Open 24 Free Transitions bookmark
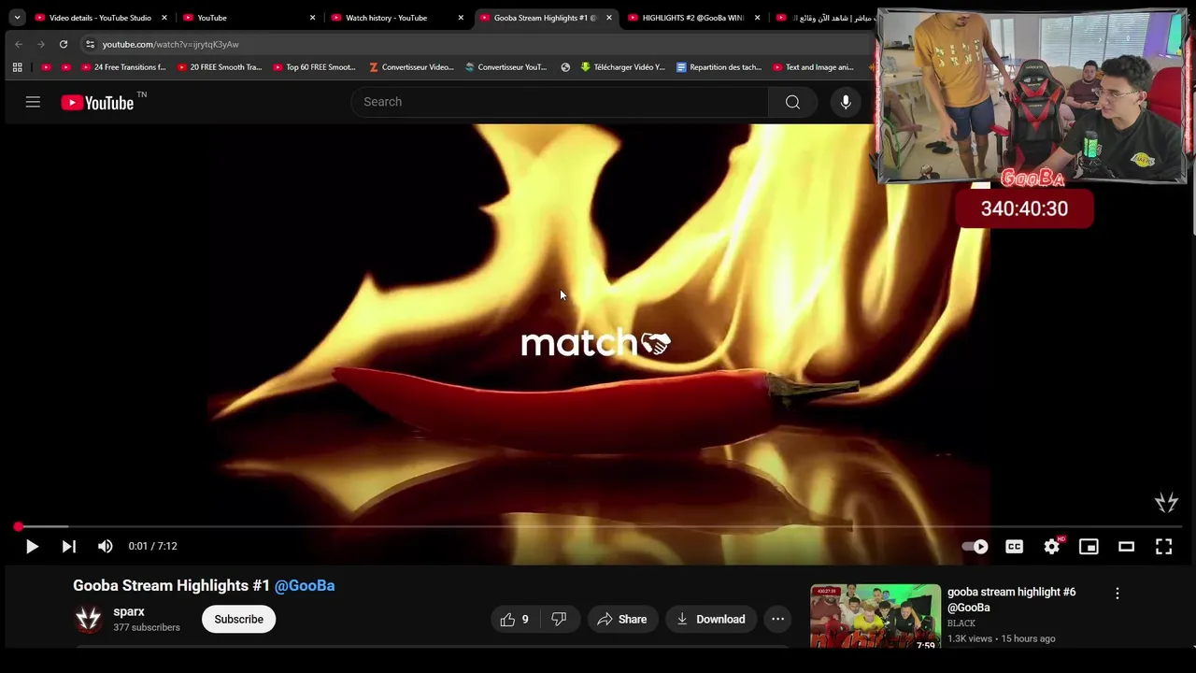 (123, 67)
